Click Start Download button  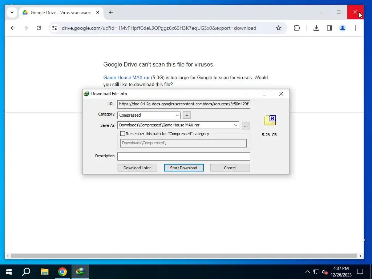[x=183, y=168]
